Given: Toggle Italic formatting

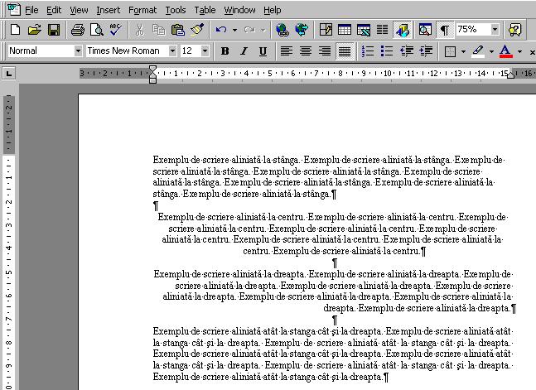Looking at the screenshot, I should pyautogui.click(x=244, y=51).
